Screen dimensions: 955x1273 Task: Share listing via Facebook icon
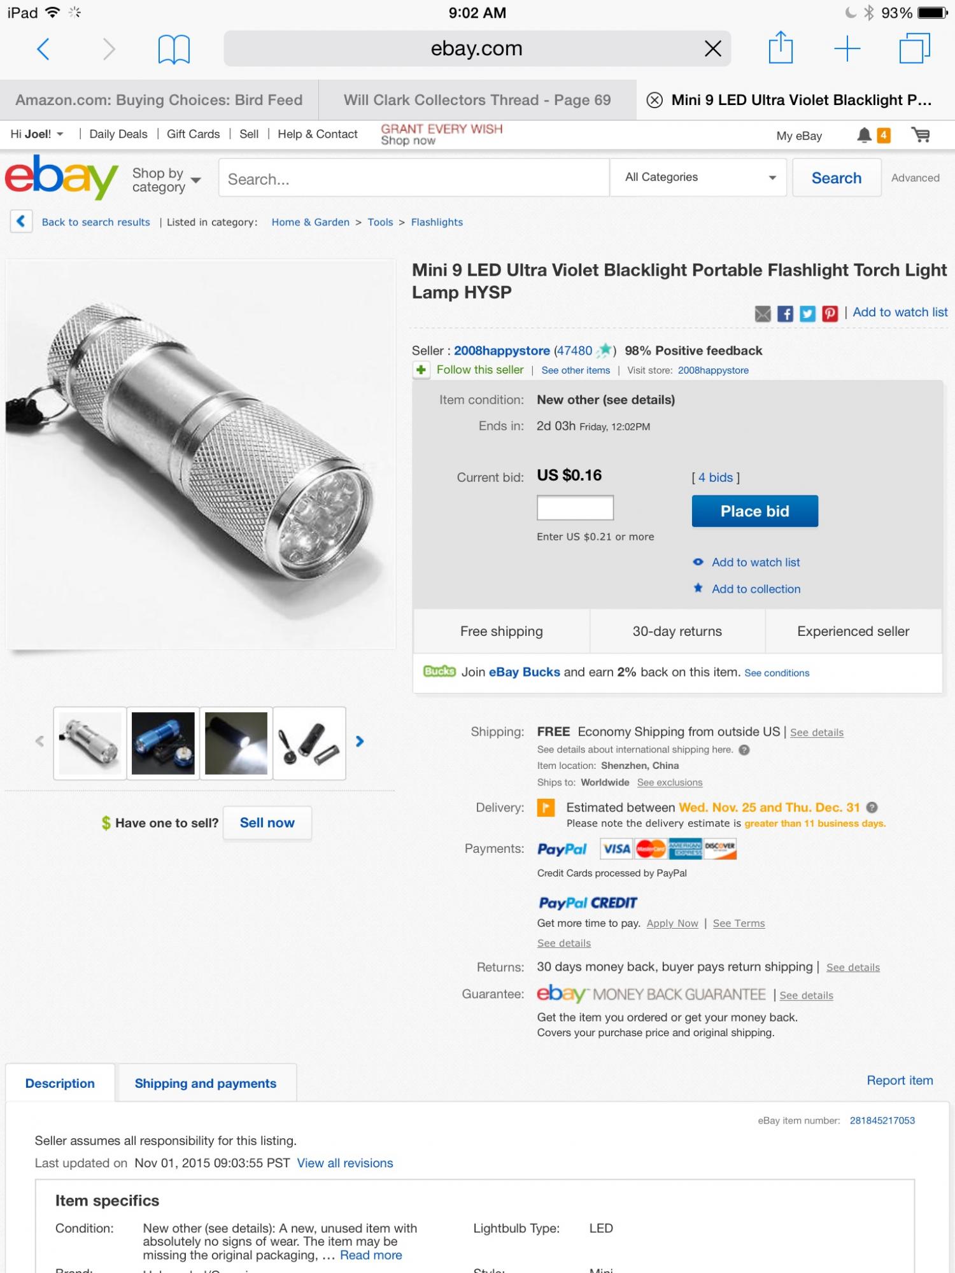tap(785, 313)
